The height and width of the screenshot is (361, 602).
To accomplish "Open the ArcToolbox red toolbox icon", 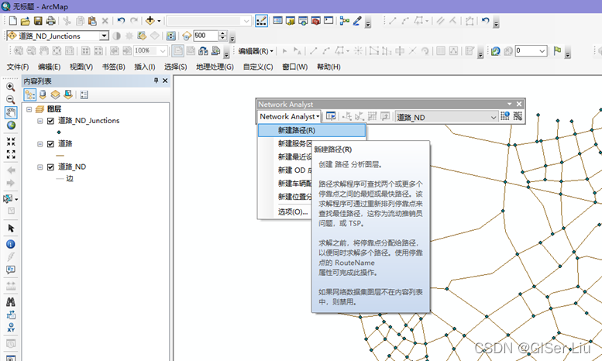I will tap(315, 21).
